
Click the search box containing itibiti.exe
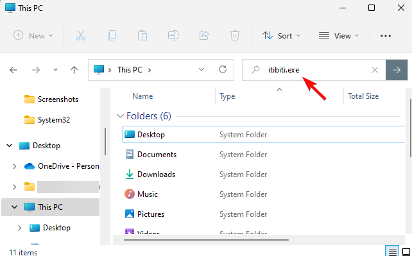click(314, 70)
